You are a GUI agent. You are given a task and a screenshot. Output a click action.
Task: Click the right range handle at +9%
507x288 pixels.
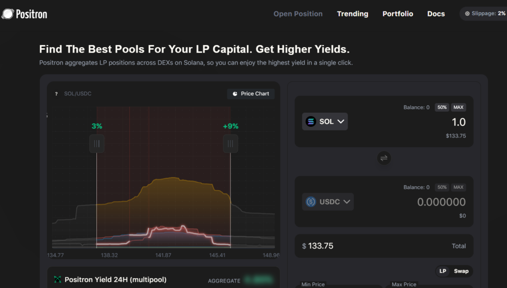[x=230, y=144]
